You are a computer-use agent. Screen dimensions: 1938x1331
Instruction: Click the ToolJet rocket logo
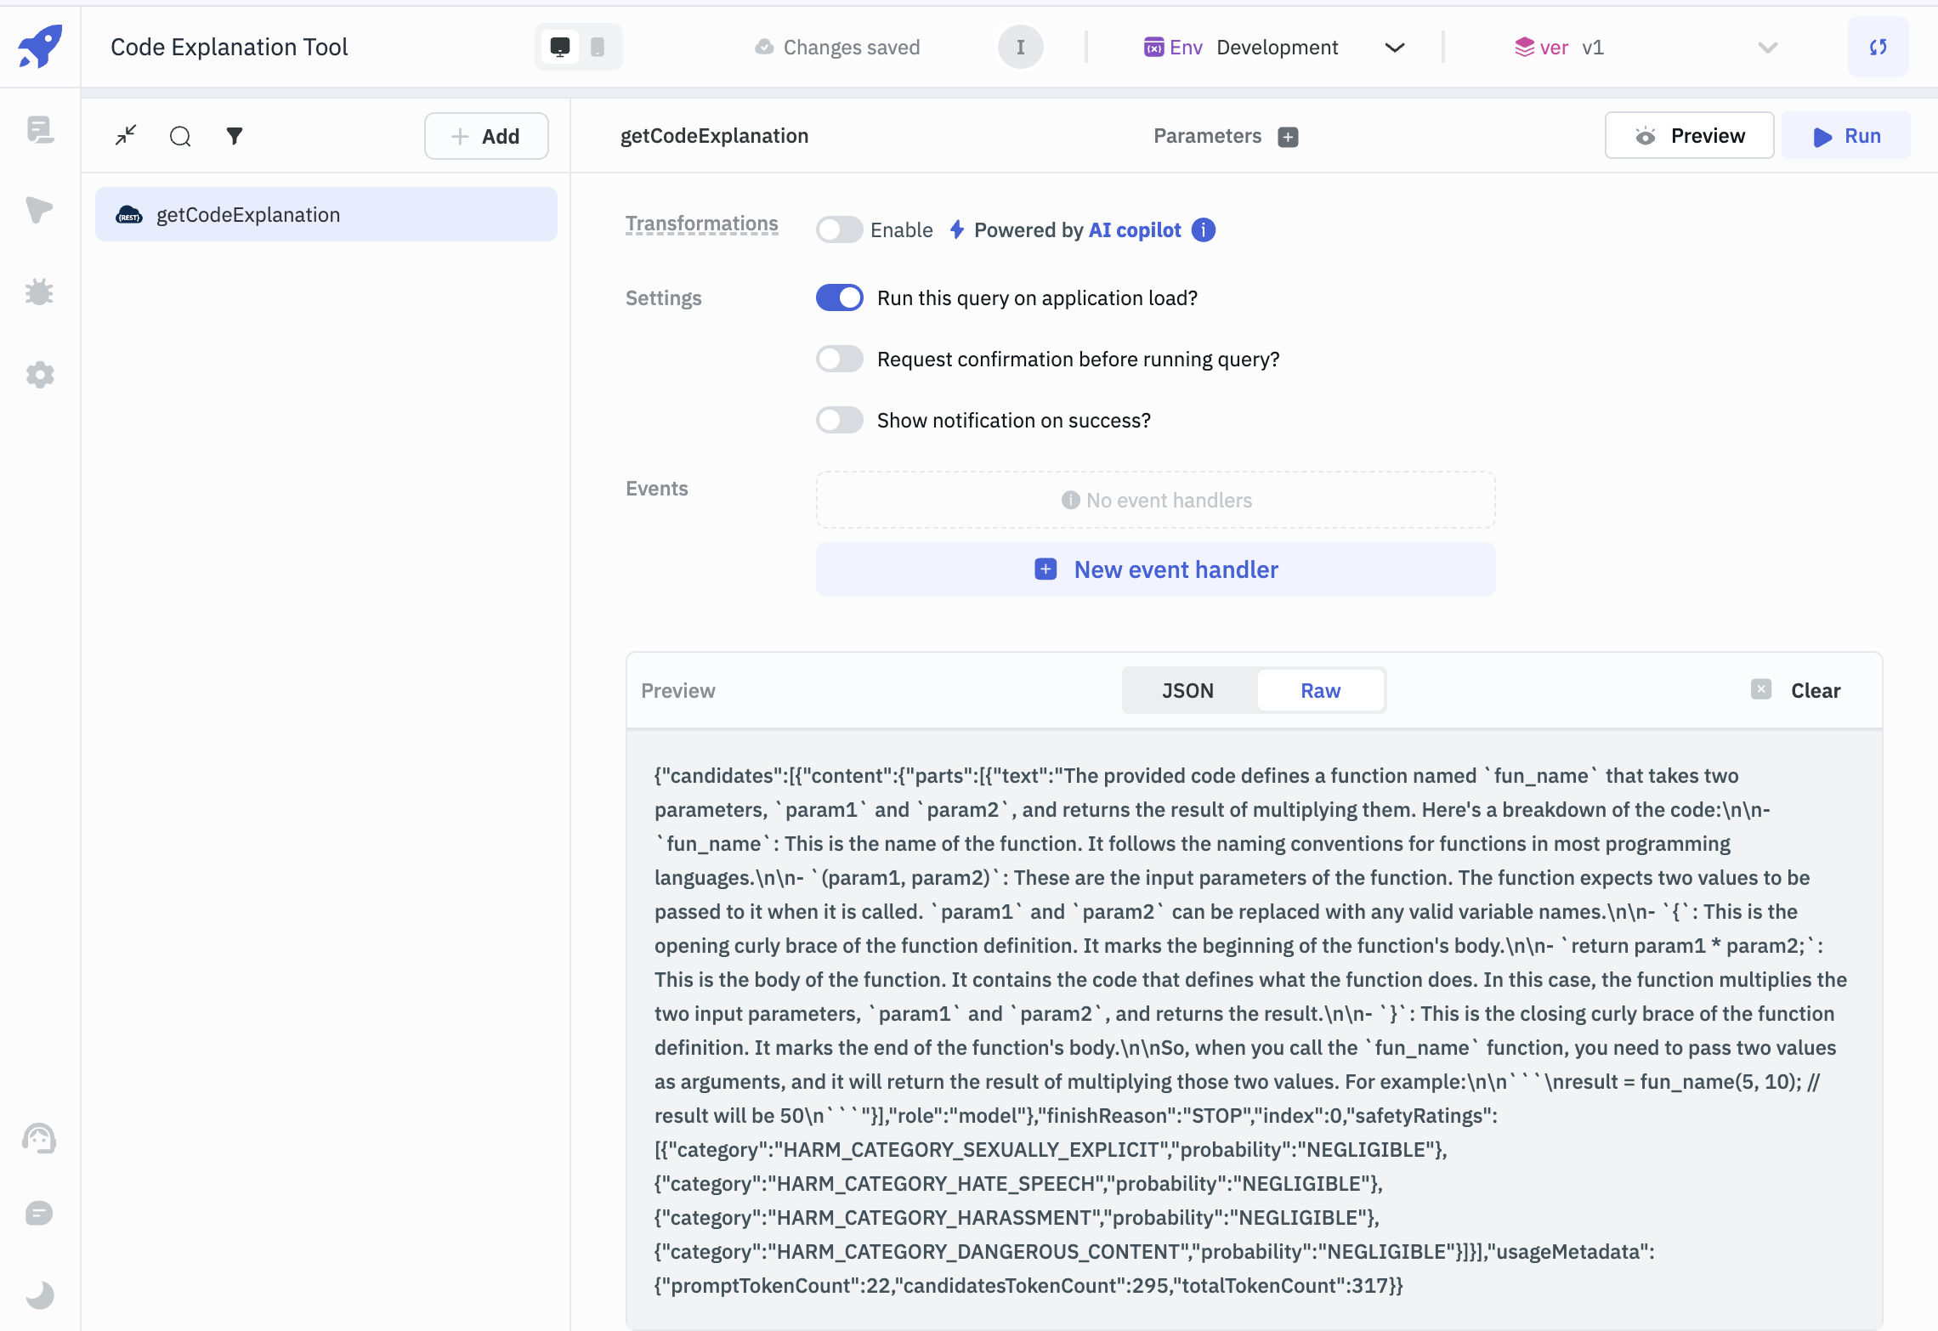[x=40, y=46]
